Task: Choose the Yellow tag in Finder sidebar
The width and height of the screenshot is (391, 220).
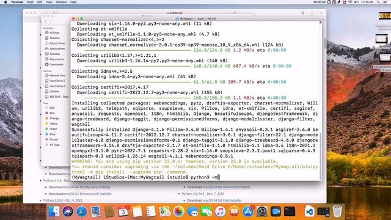Action: [x=53, y=123]
